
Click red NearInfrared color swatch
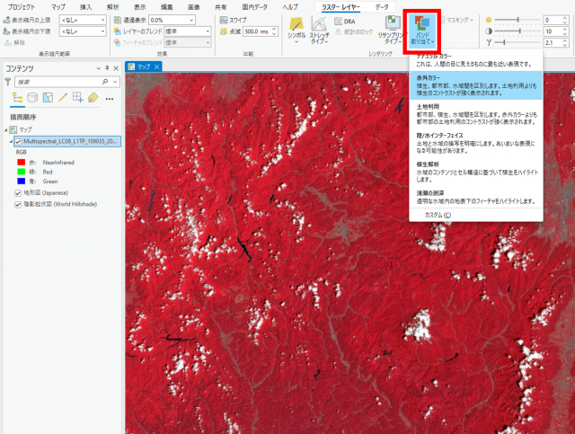pyautogui.click(x=22, y=162)
